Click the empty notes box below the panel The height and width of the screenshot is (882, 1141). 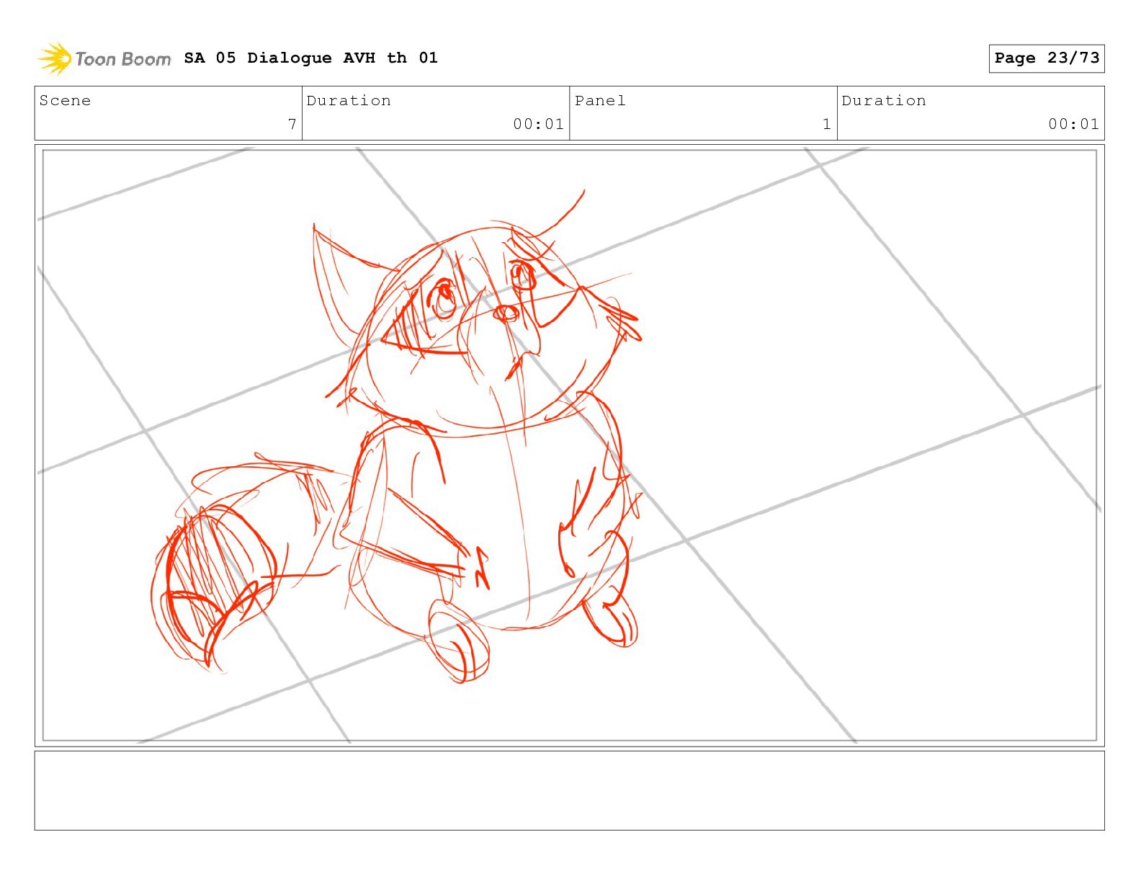(569, 790)
